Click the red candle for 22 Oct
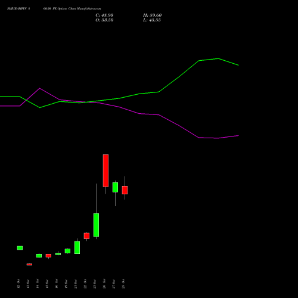This screenshot has height=298, width=298. coord(86,236)
